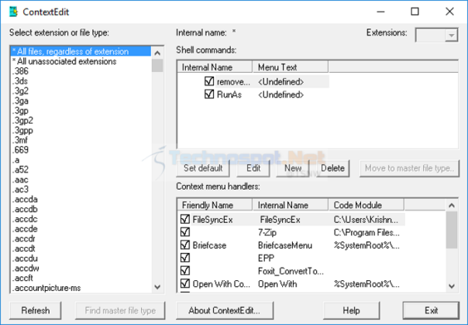Click handlers list scroll down arrow

(452, 286)
